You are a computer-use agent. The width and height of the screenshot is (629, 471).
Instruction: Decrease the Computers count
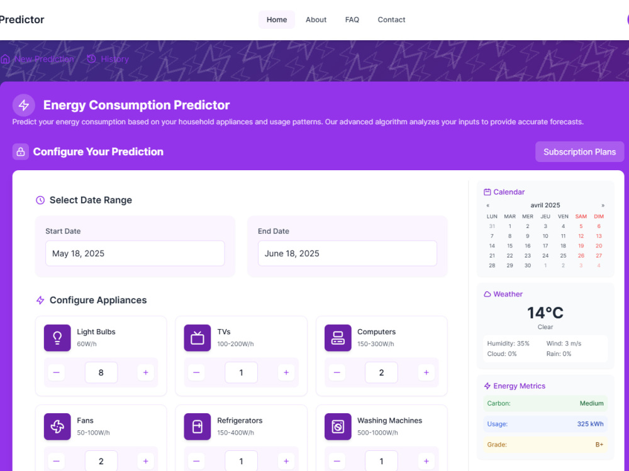tap(337, 372)
